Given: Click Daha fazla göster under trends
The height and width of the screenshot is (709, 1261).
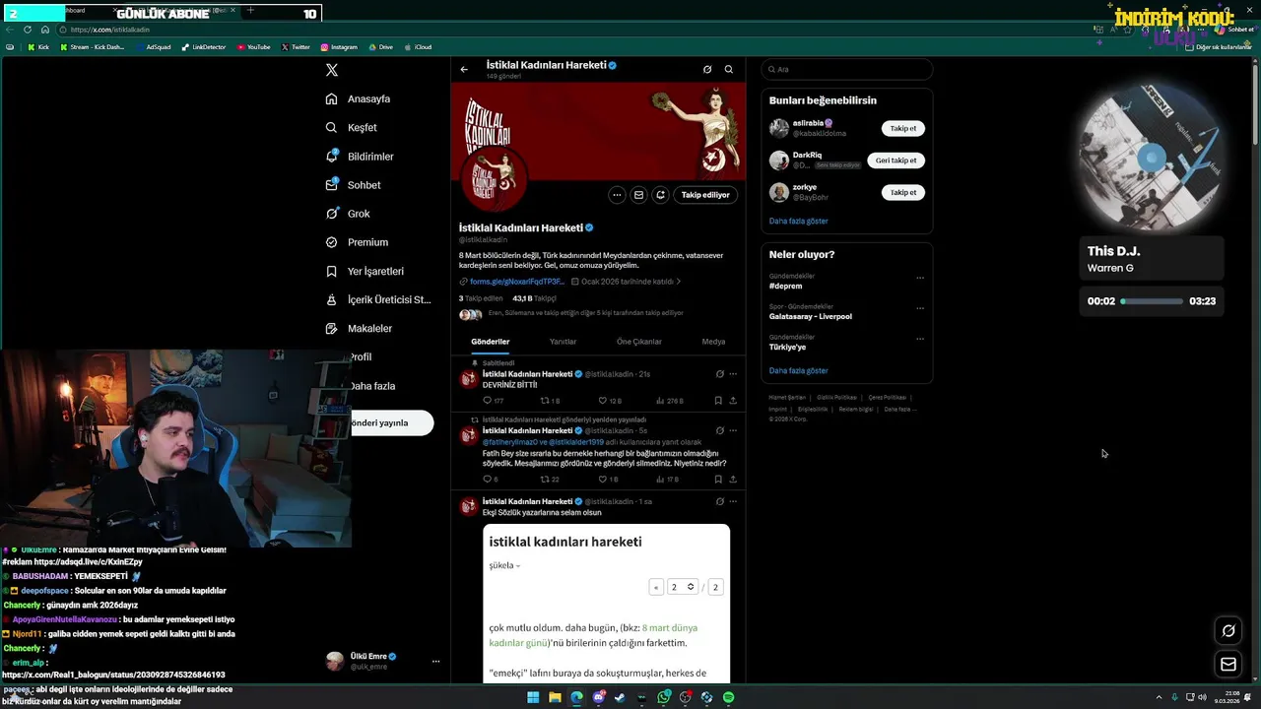Looking at the screenshot, I should (798, 371).
